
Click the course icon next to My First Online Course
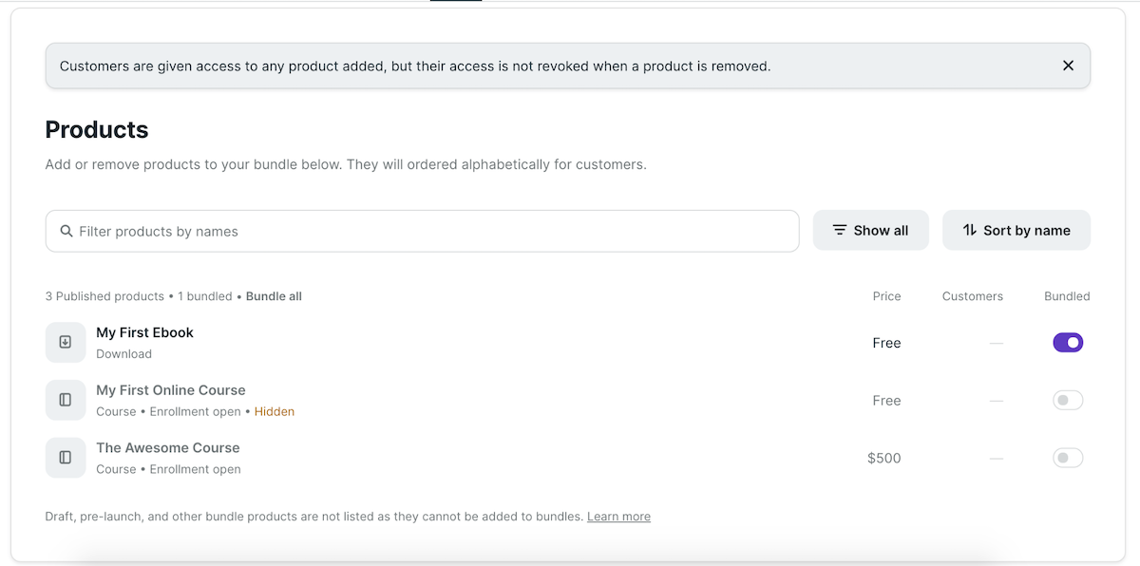(x=65, y=400)
